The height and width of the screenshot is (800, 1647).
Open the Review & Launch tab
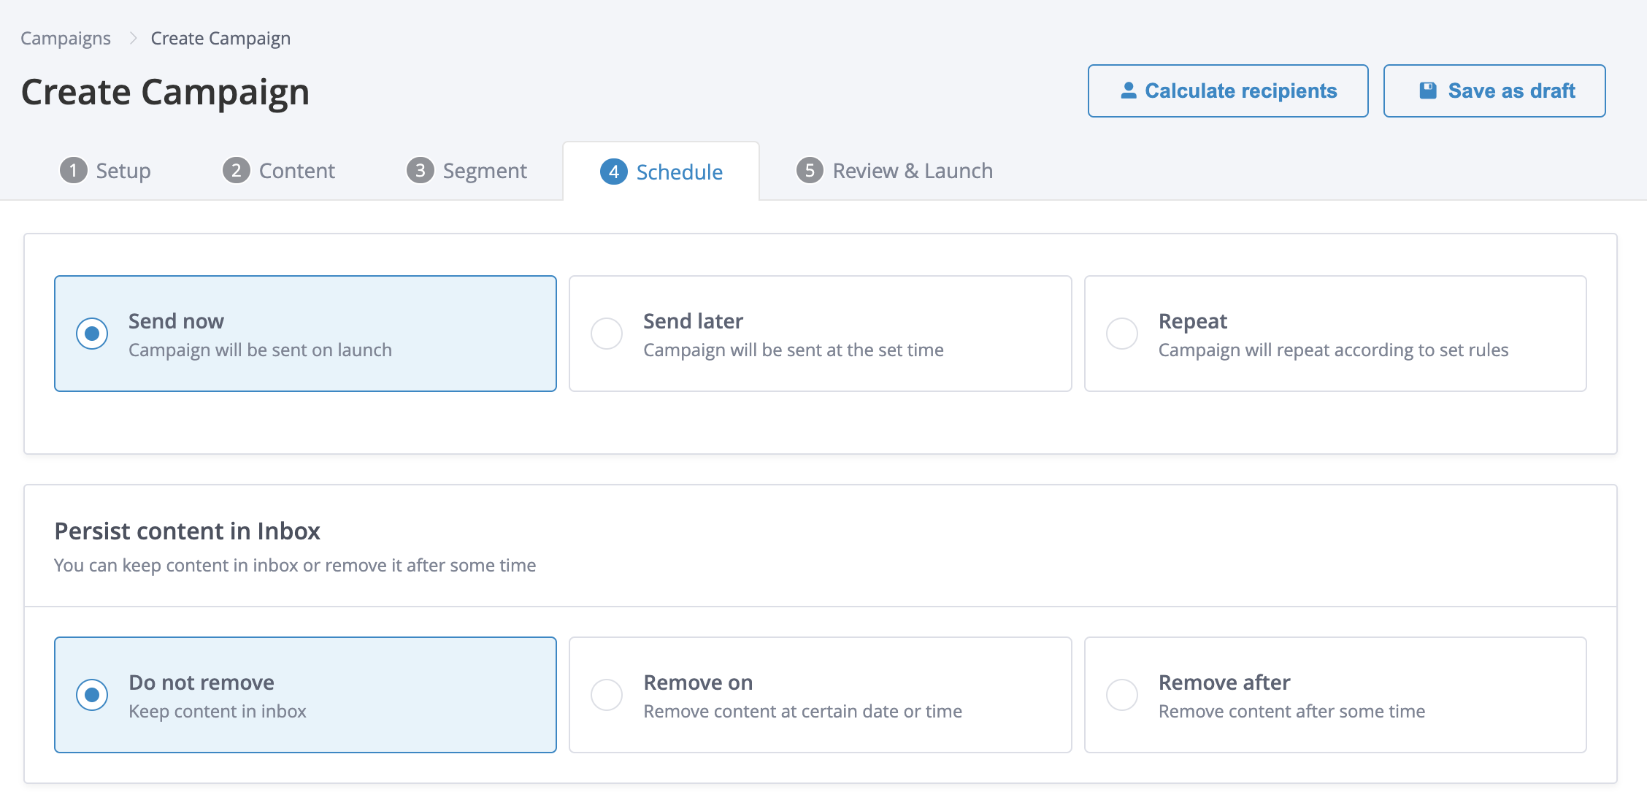point(912,171)
